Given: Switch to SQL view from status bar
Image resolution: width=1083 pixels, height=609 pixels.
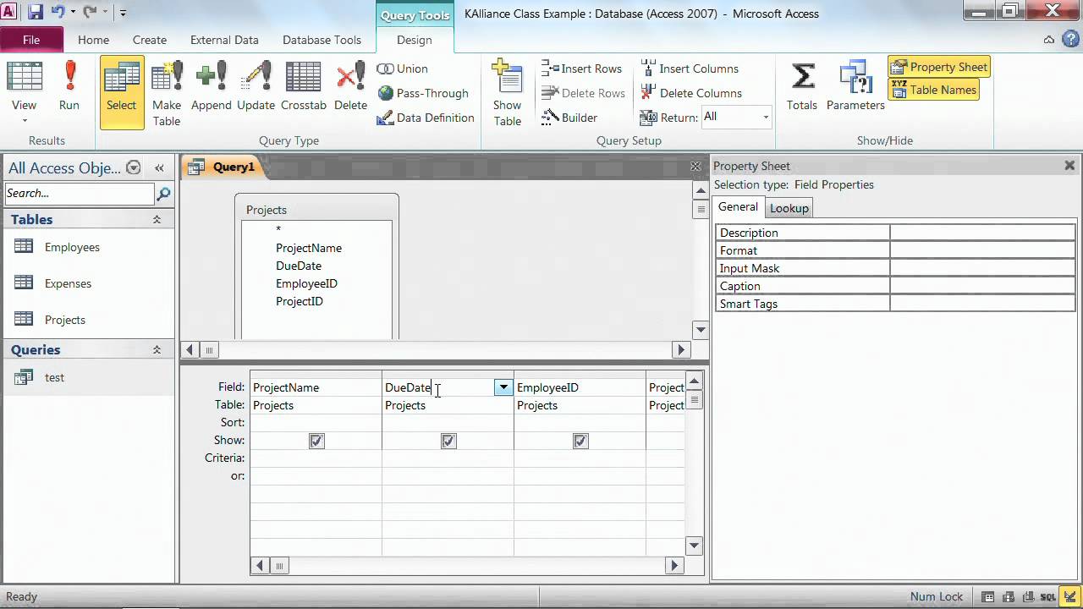Looking at the screenshot, I should tap(1048, 596).
